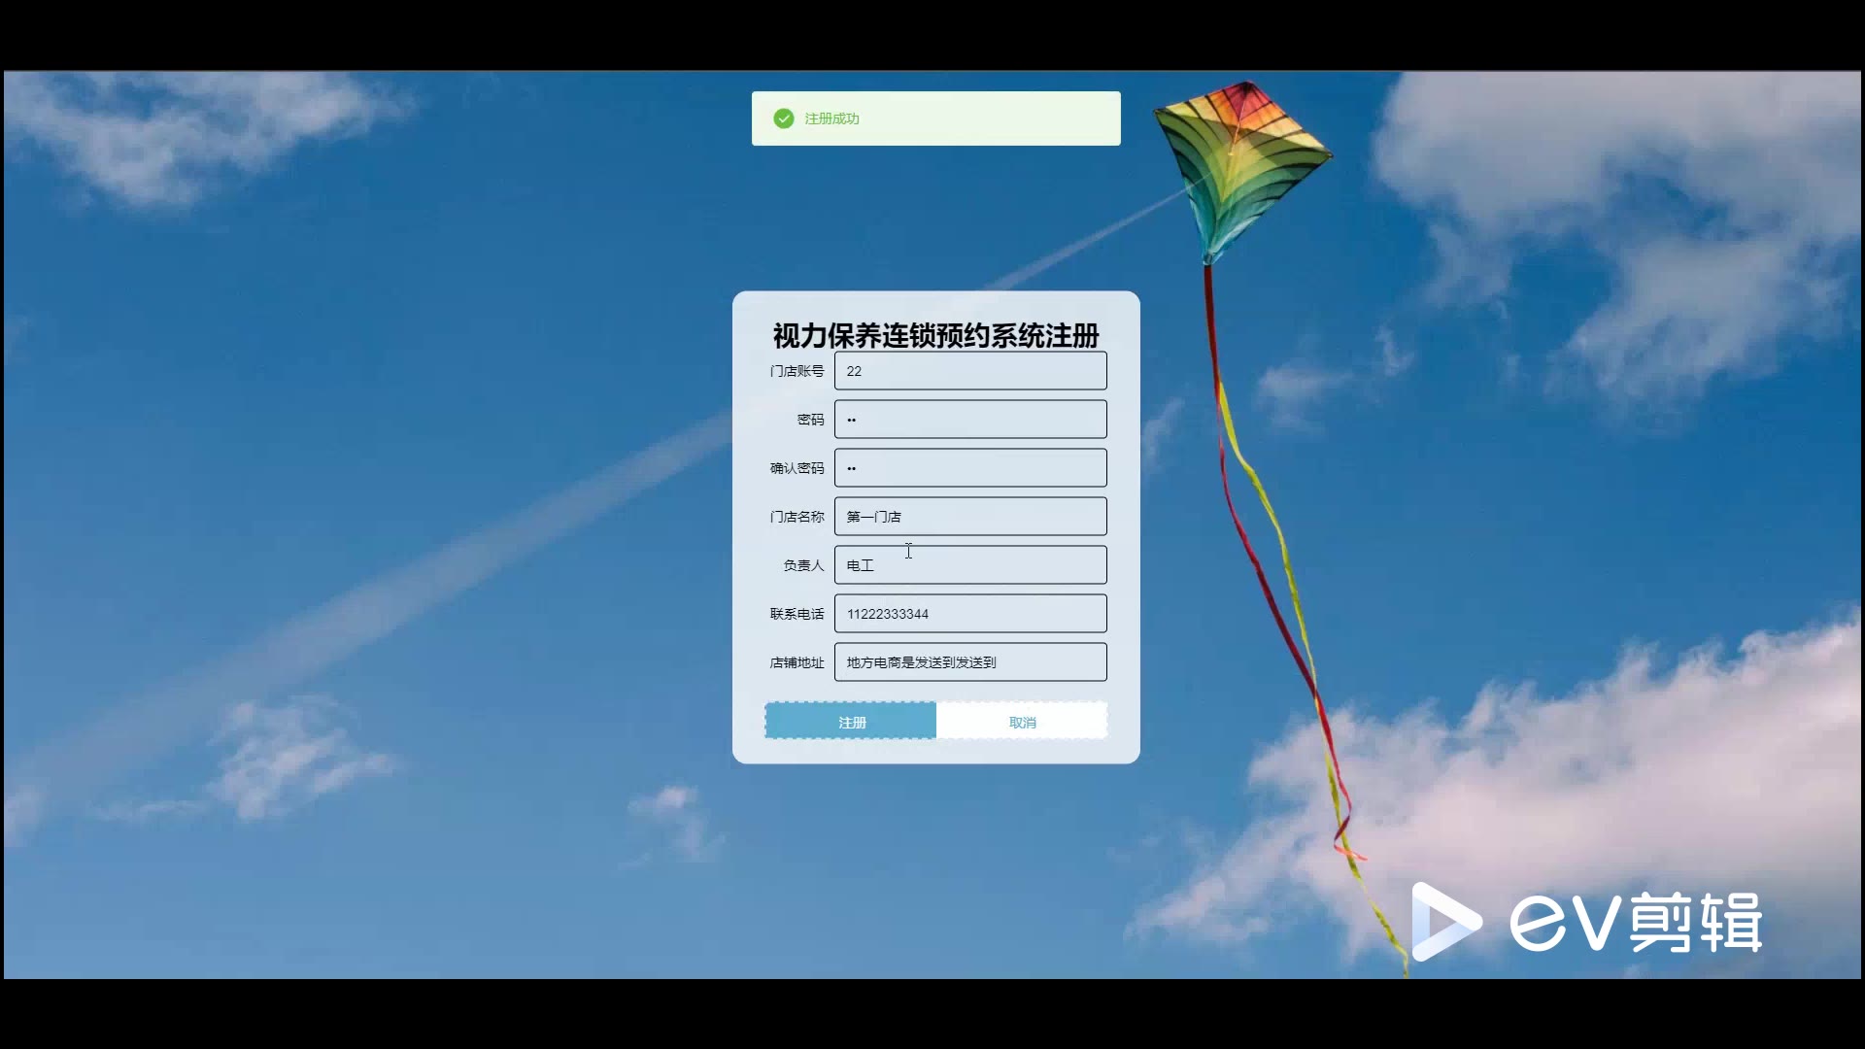Click the 门店账号 label text

(797, 371)
